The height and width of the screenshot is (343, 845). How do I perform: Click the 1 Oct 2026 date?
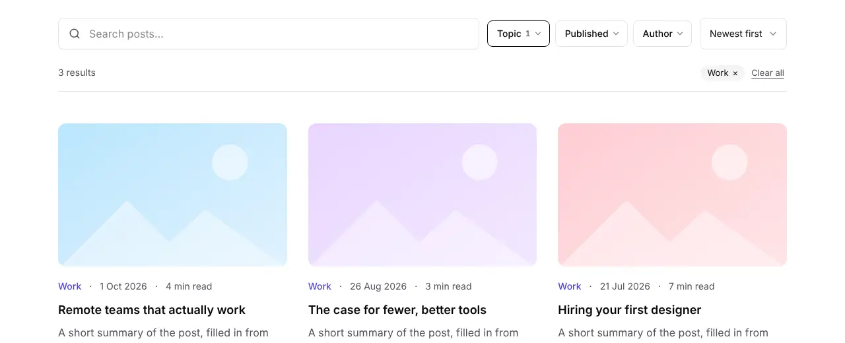pyautogui.click(x=123, y=286)
